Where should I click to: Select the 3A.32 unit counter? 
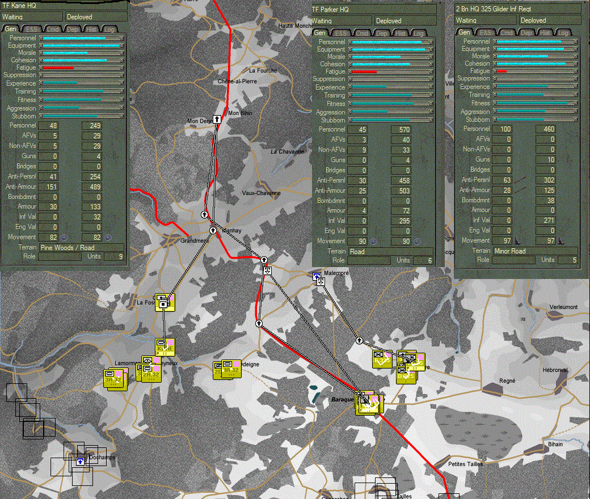(113, 378)
